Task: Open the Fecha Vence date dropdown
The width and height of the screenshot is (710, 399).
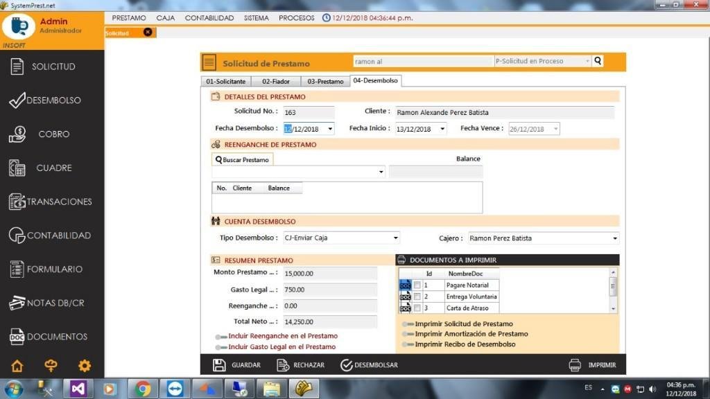Action: [x=555, y=129]
